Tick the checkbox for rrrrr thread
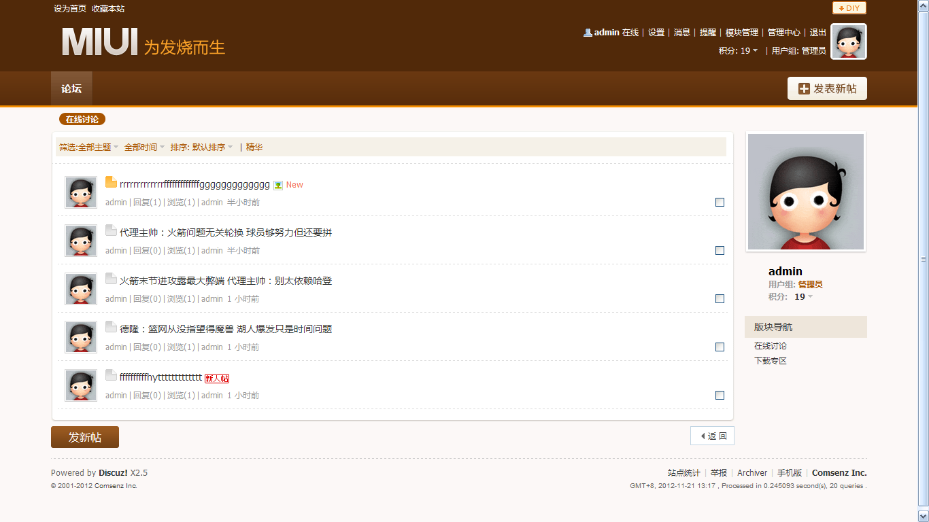Screen dimensions: 929x522 click(720, 202)
